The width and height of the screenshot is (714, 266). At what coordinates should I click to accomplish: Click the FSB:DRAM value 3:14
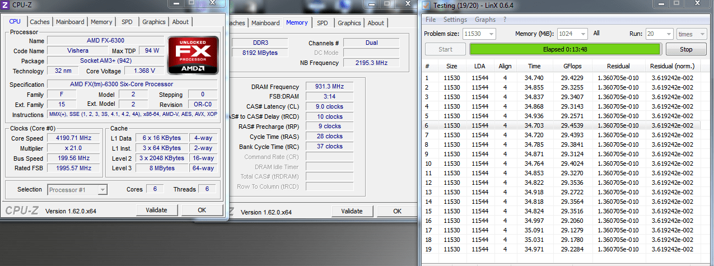(329, 96)
